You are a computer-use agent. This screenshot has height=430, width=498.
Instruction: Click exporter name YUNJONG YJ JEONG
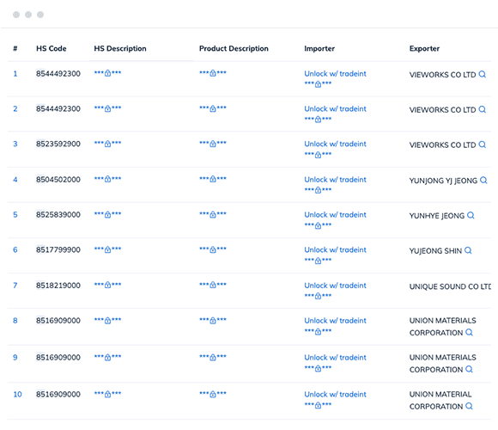point(443,181)
